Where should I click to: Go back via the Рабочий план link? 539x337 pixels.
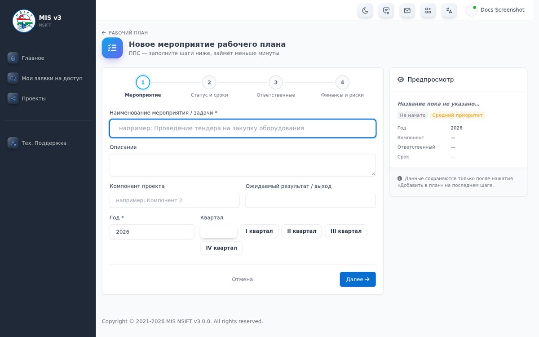point(125,33)
